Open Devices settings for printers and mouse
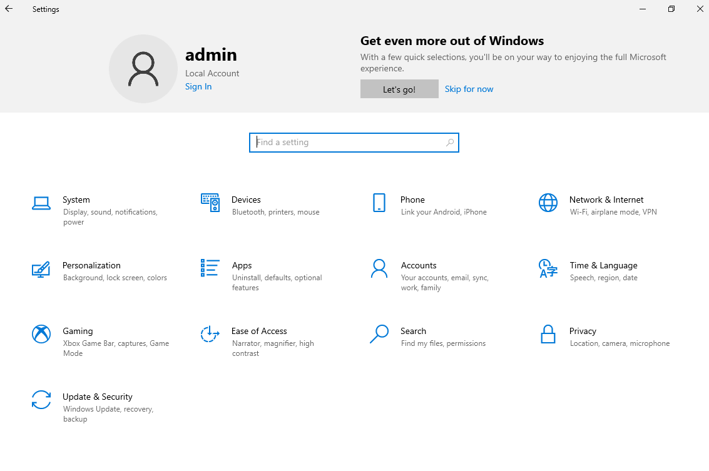 (x=246, y=200)
